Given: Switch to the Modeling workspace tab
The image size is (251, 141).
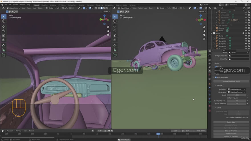Looking at the screenshot, I should point(44,5).
